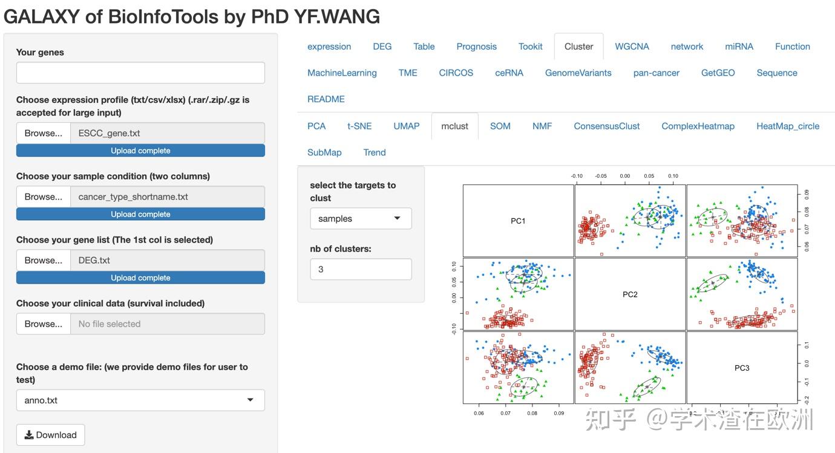
Task: Open the demo file dropdown arrow
Action: [x=250, y=400]
